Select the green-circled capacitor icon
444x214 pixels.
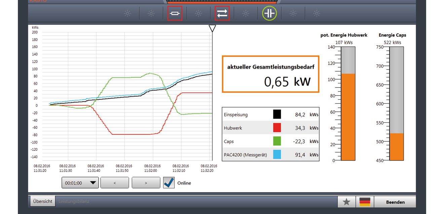[x=269, y=13]
